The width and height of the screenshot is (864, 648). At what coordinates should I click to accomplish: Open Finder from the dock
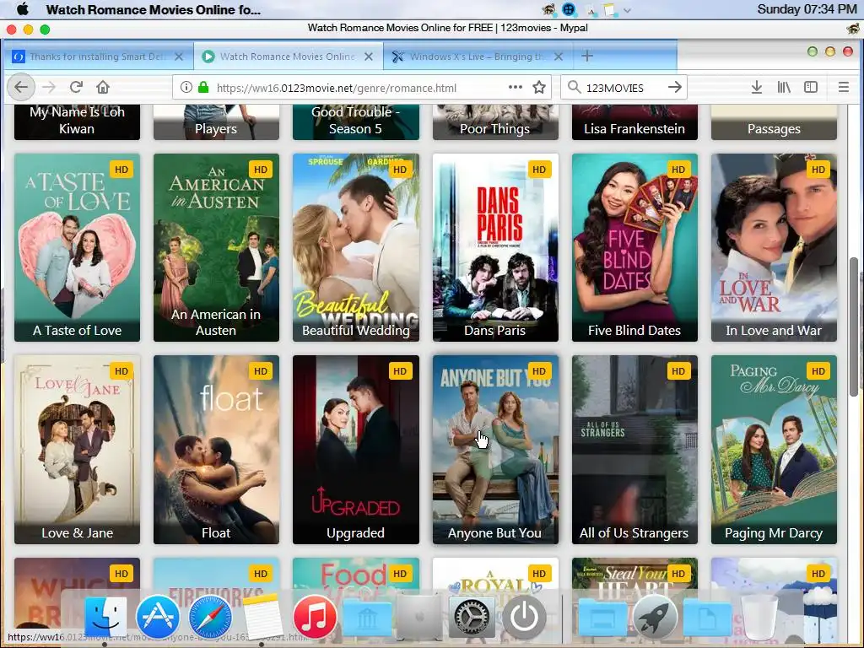click(105, 617)
